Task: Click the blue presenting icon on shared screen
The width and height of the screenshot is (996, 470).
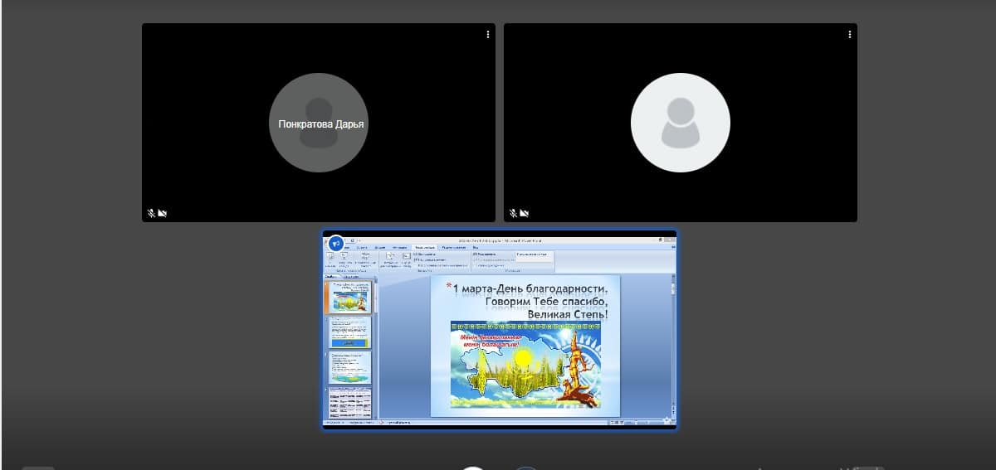Action: (x=336, y=244)
